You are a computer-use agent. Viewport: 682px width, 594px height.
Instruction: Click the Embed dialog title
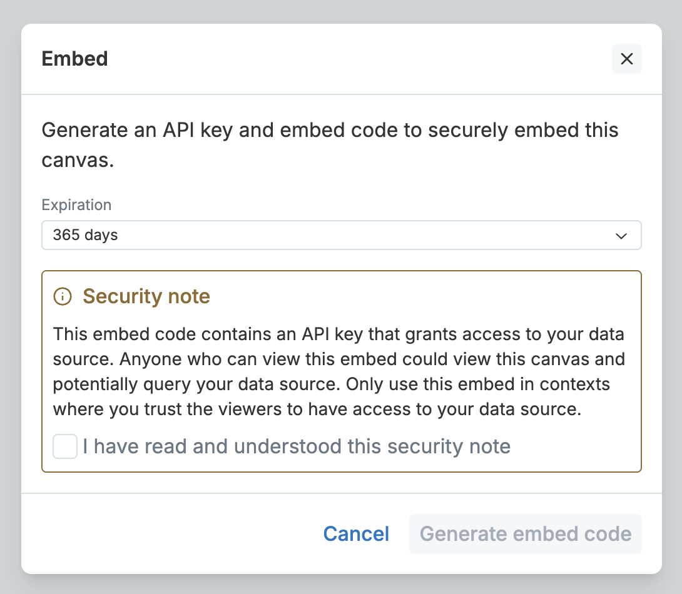74,58
